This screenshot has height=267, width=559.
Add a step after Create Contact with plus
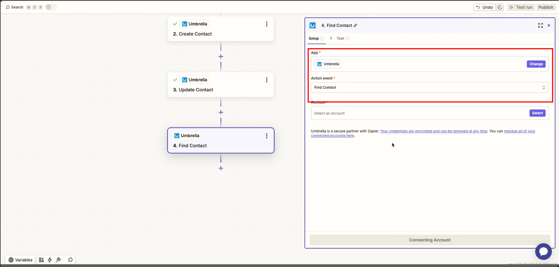pyautogui.click(x=221, y=57)
